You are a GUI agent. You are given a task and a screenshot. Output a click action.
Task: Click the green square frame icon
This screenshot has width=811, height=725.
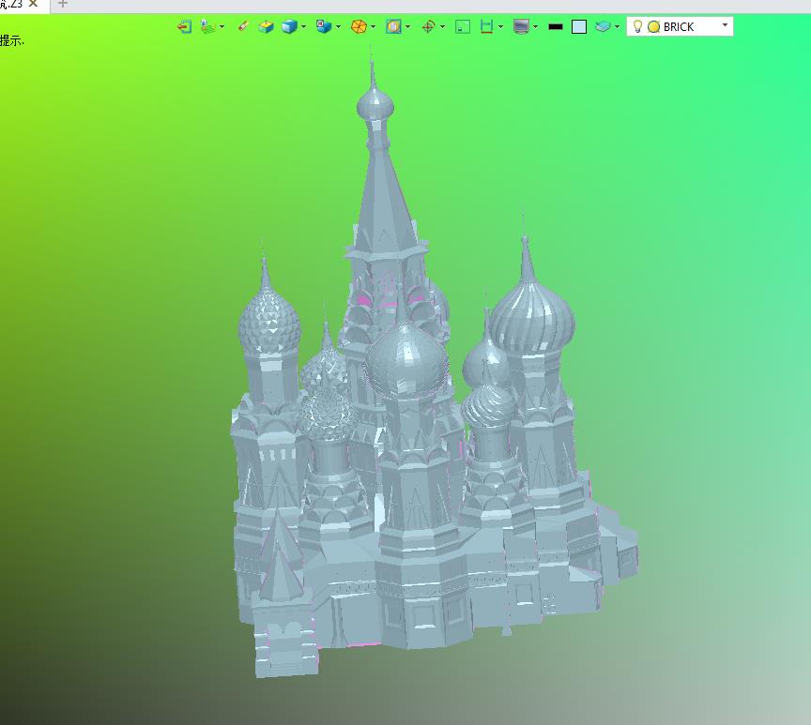pyautogui.click(x=463, y=27)
